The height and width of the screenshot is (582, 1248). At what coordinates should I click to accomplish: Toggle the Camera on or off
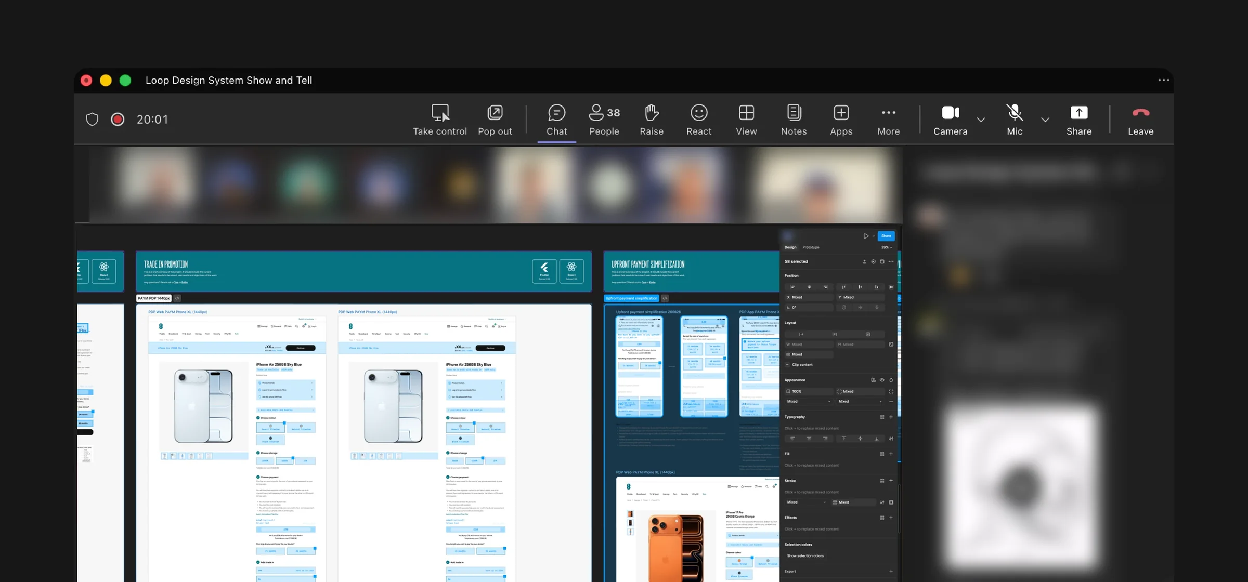tap(950, 120)
